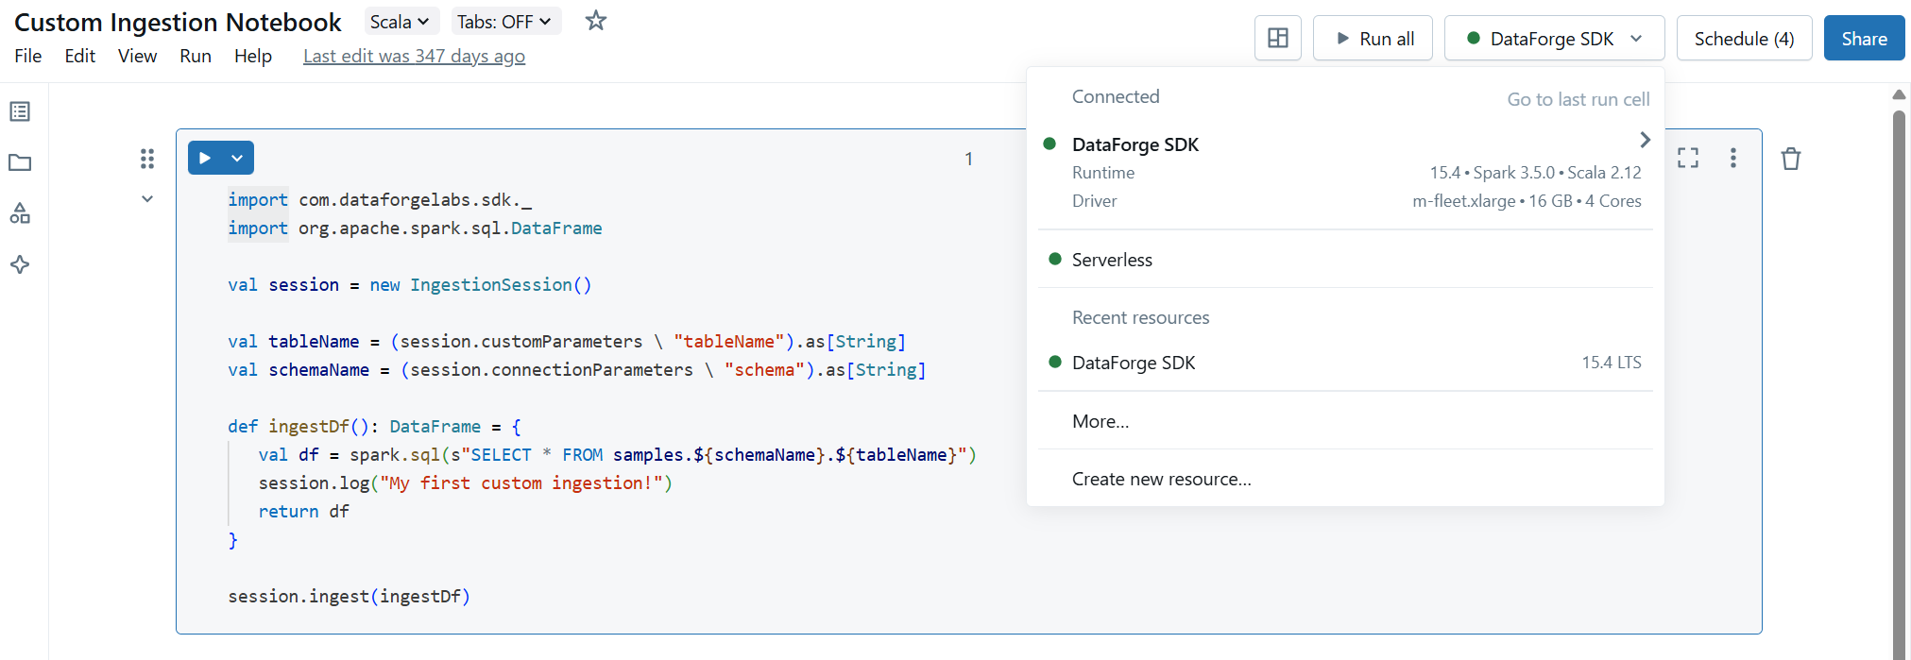This screenshot has height=660, width=1911.
Task: Open the Scala language dropdown
Action: point(400,21)
